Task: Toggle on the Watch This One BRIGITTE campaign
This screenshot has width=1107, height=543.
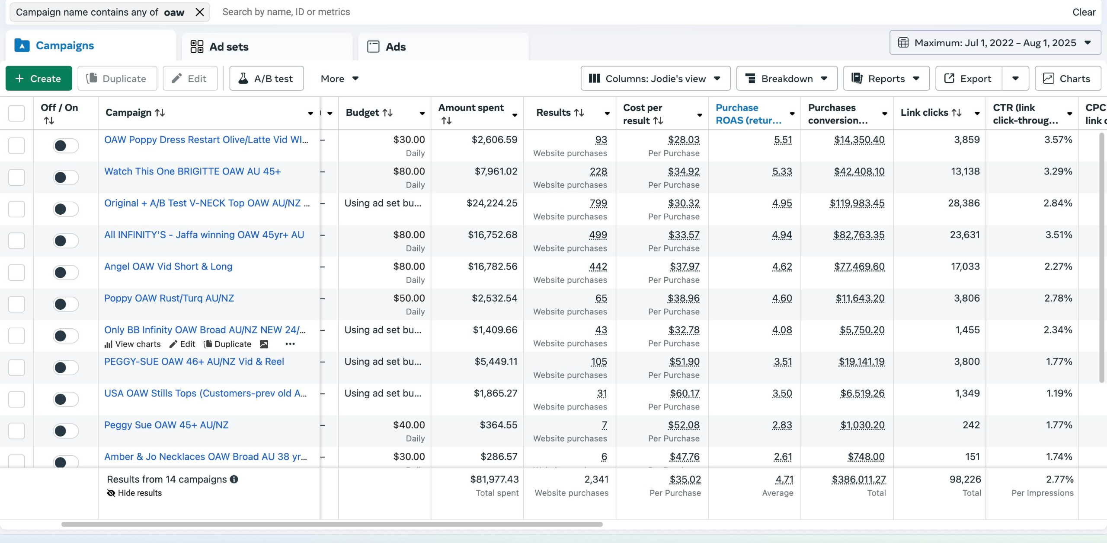Action: [x=65, y=177]
